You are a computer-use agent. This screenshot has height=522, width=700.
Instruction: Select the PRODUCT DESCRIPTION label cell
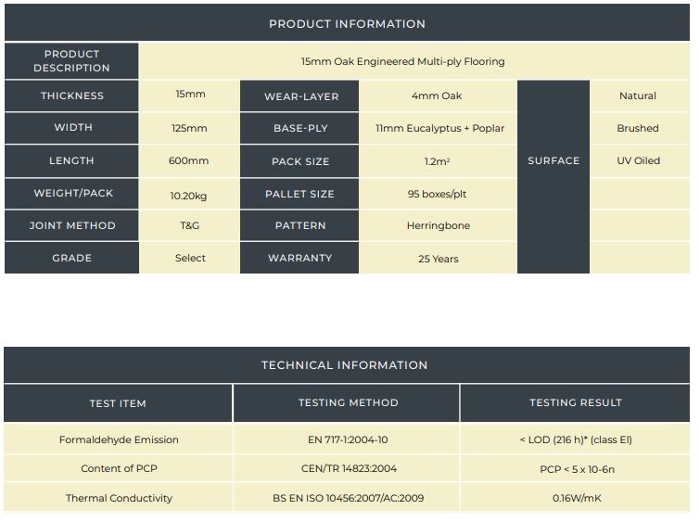[71, 61]
